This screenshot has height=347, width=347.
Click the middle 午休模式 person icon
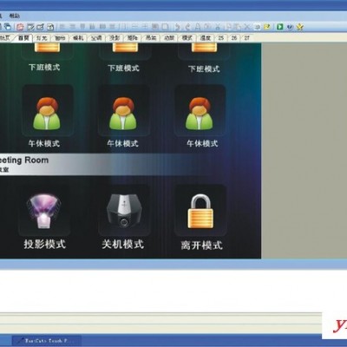122,113
